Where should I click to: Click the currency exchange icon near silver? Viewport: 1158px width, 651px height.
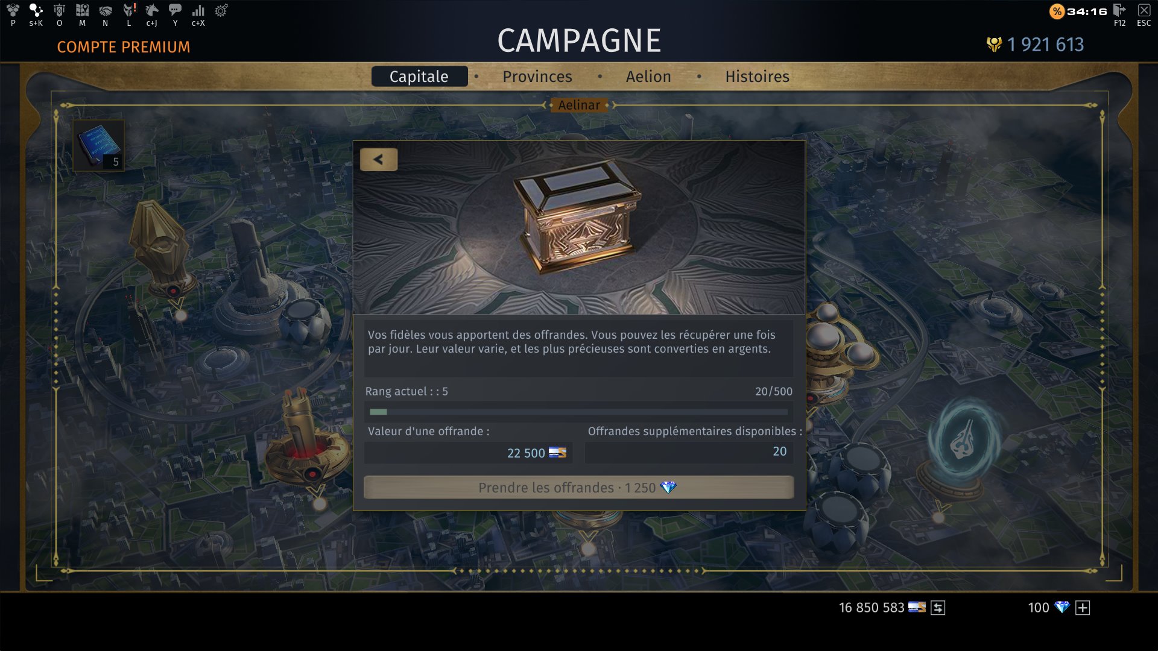click(938, 608)
